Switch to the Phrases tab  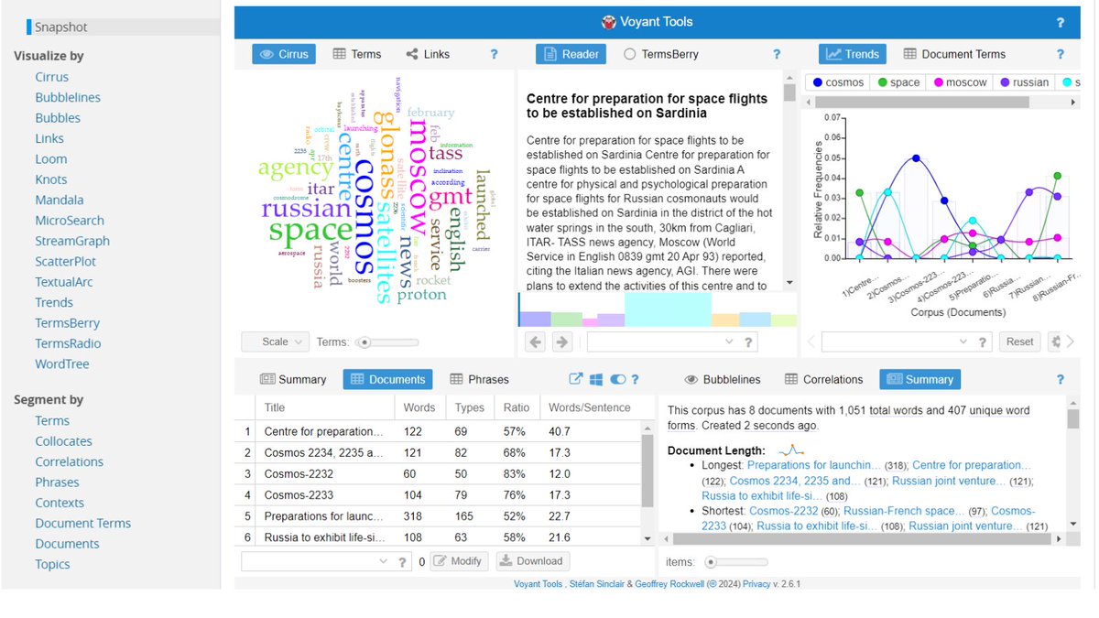point(480,378)
